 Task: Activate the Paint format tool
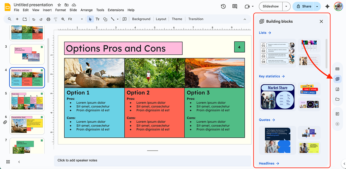click(x=55, y=19)
